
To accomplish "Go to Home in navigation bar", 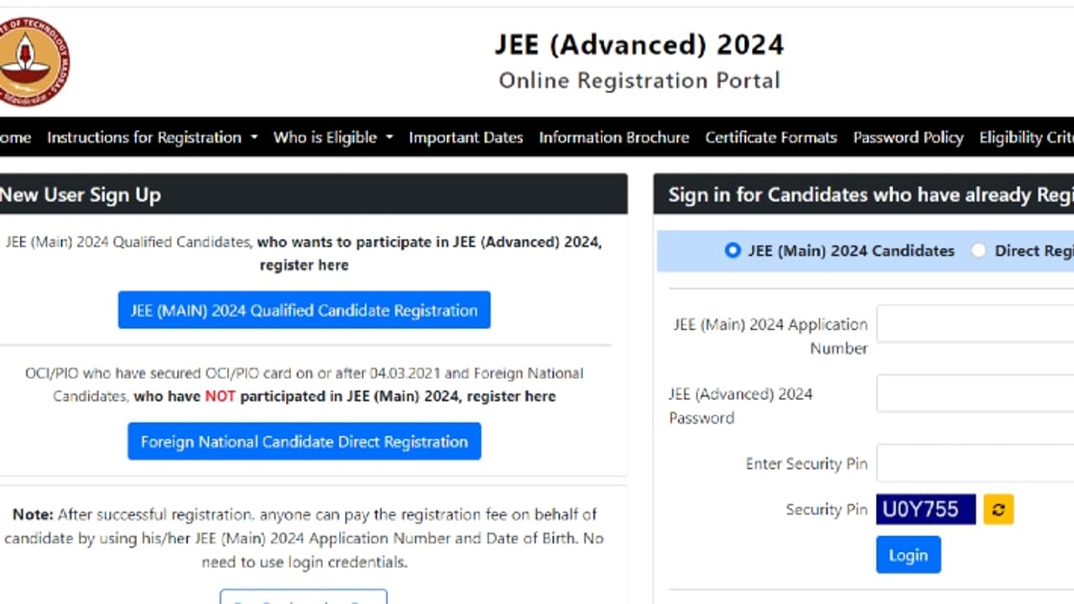I will [15, 138].
